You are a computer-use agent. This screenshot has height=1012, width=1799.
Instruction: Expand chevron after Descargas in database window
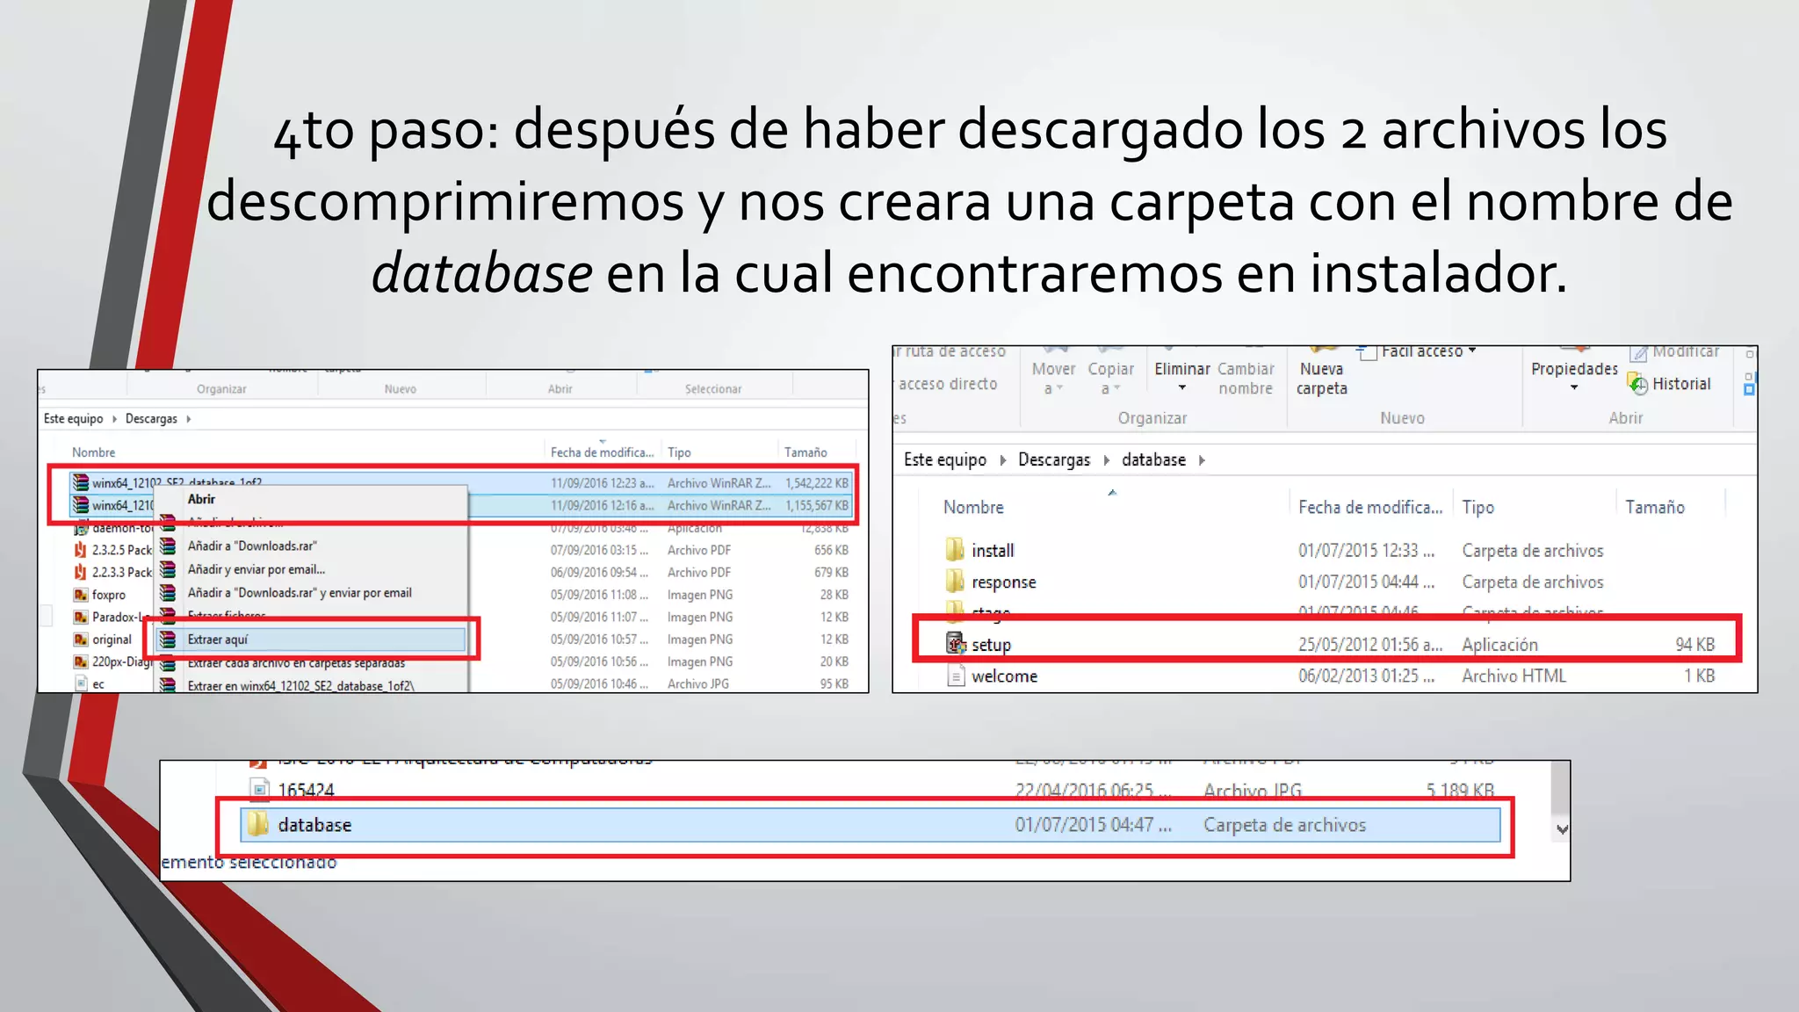point(1106,460)
